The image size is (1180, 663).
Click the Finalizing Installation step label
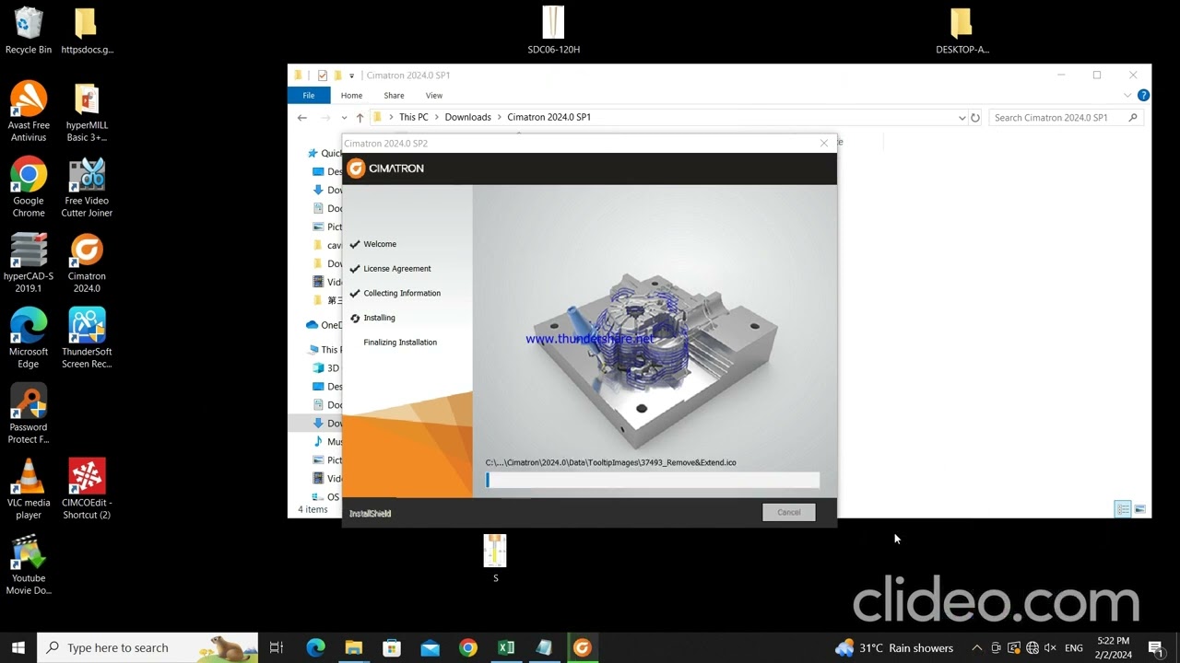click(400, 343)
